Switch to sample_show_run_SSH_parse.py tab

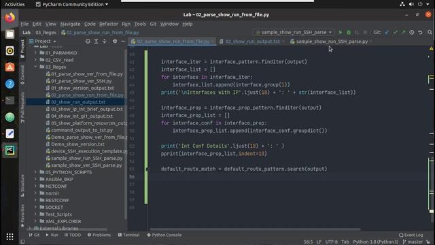(x=331, y=42)
